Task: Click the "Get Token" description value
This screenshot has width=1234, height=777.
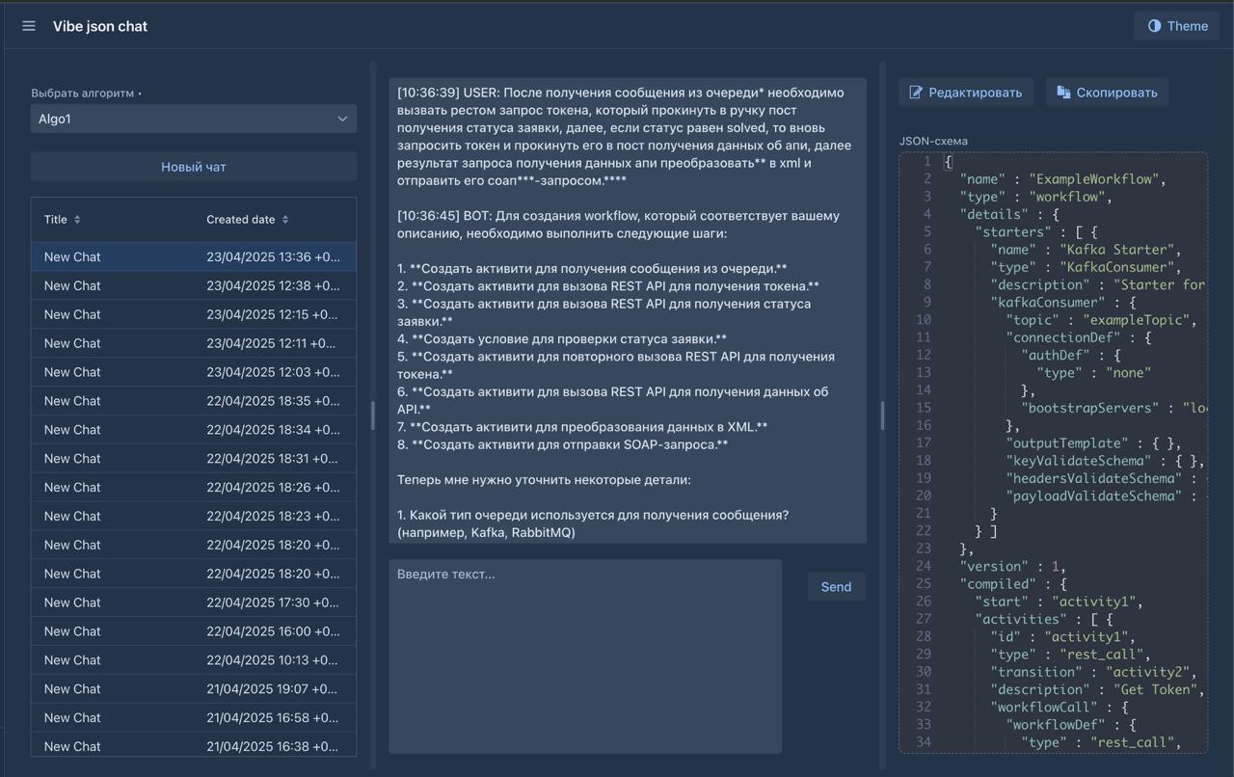Action: (1155, 689)
